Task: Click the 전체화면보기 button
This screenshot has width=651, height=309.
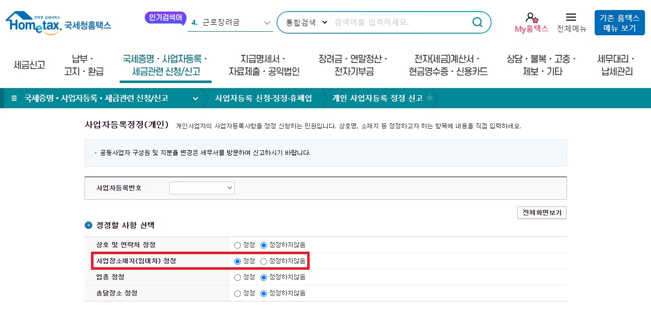Action: tap(541, 212)
